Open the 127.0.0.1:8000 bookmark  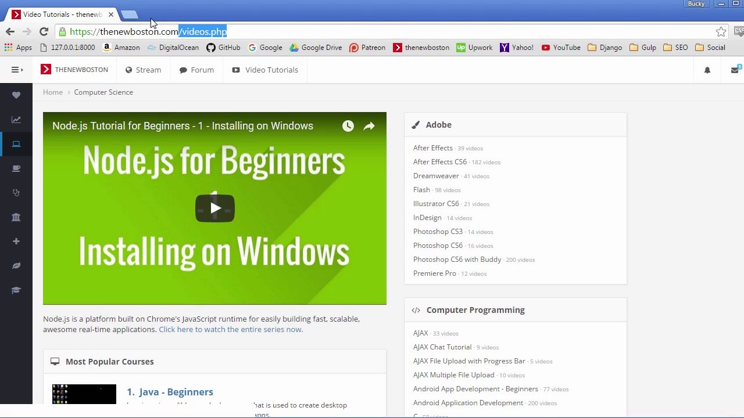click(67, 48)
